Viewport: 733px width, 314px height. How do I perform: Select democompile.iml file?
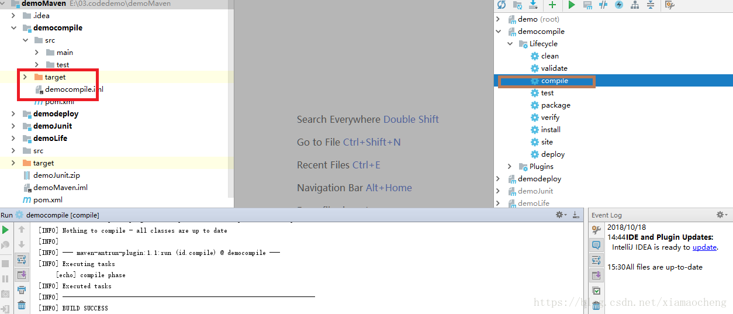coord(68,89)
